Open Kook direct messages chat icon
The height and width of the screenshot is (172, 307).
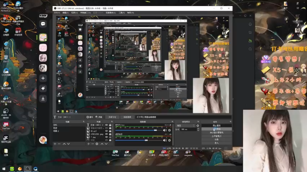43,24
